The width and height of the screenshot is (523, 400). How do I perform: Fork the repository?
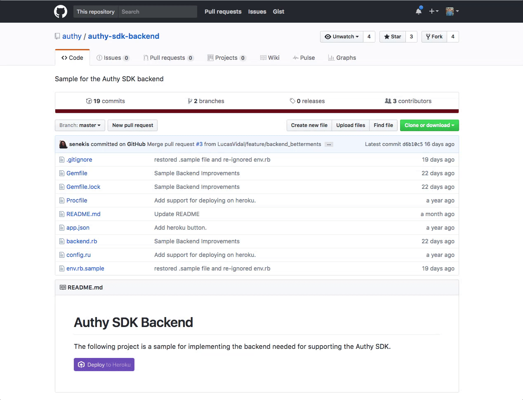point(434,37)
